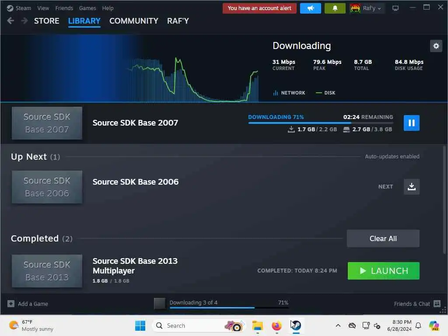The width and height of the screenshot is (448, 336).
Task: Open the RAF'Y profile tab
Action: (x=178, y=21)
